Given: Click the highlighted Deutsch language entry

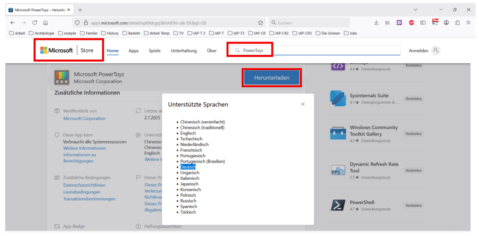Looking at the screenshot, I should coord(188,167).
